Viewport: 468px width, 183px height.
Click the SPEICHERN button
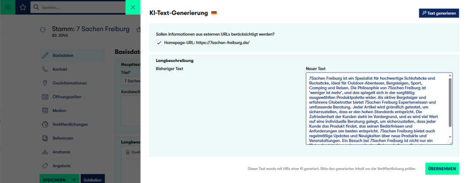click(54, 180)
